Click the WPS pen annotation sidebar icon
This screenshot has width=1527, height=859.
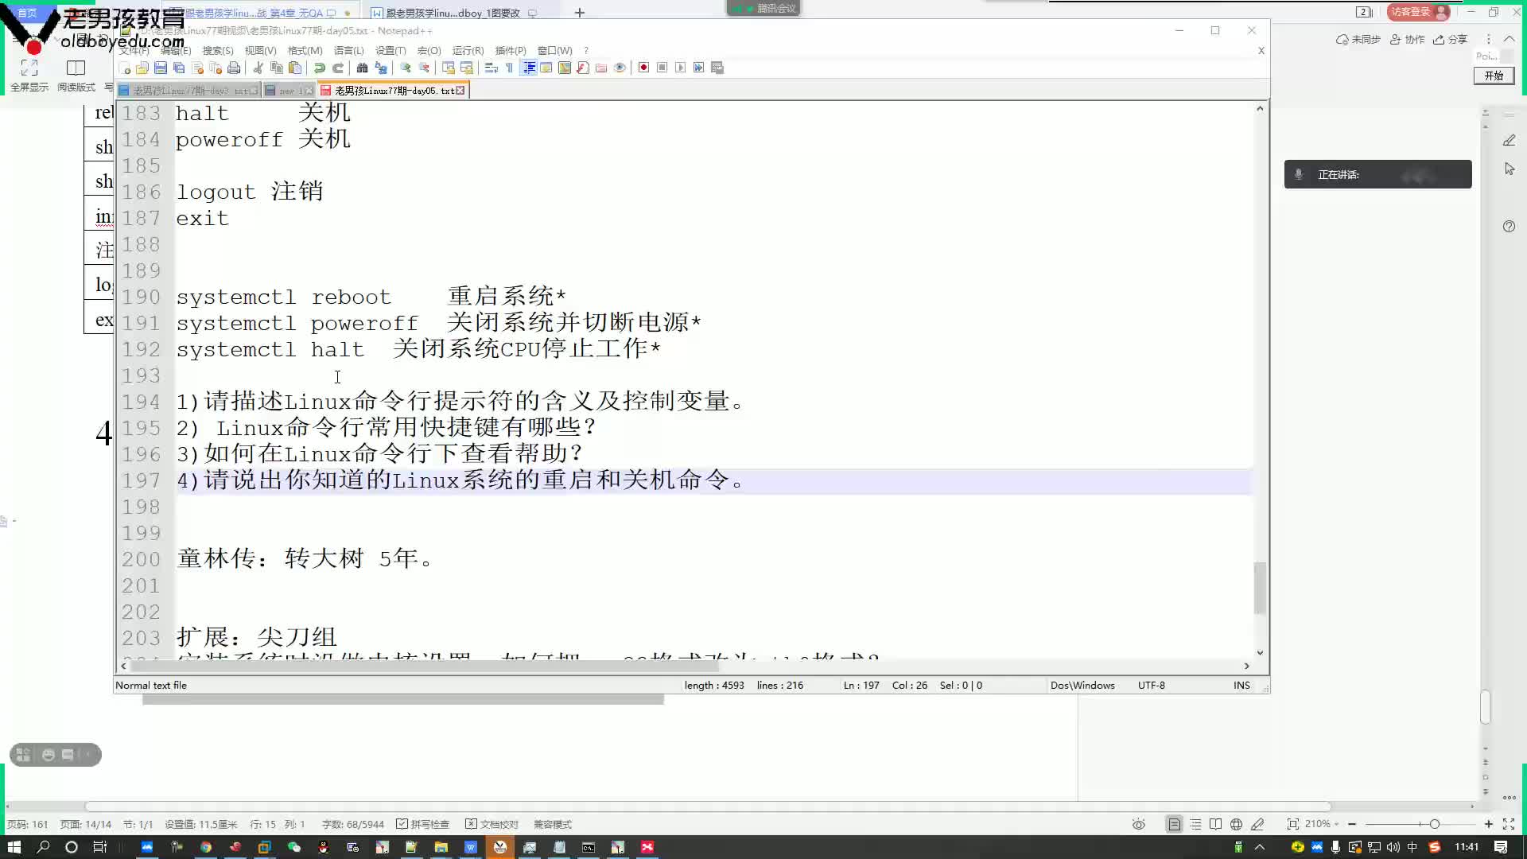click(x=1509, y=140)
